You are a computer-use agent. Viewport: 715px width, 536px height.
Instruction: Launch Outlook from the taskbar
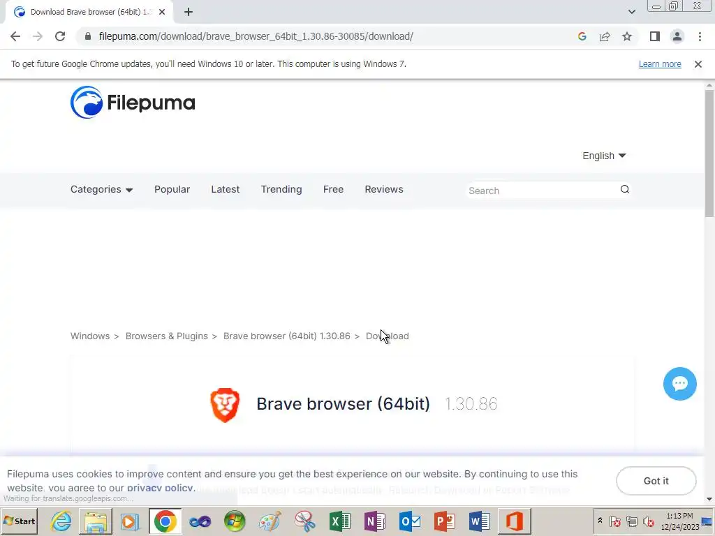409,521
